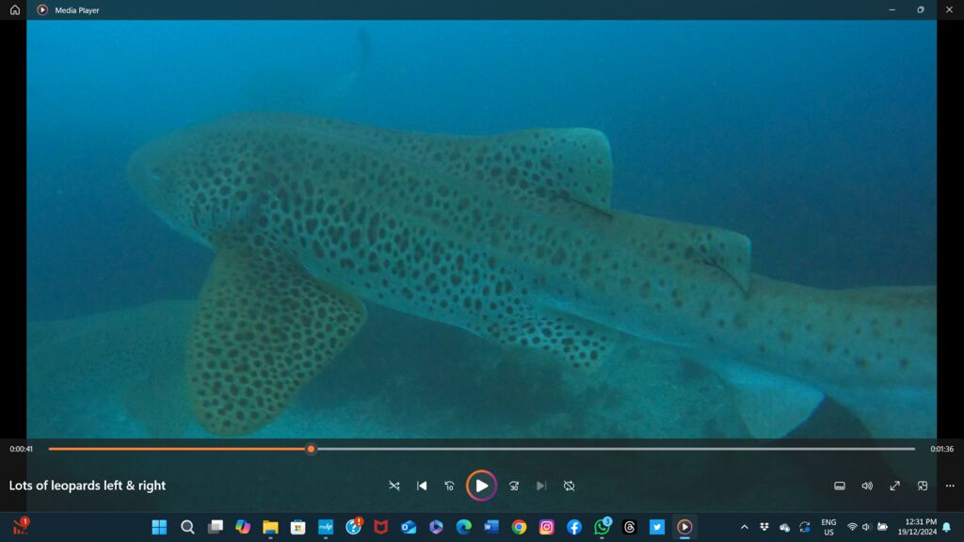Open WhatsApp from the taskbar
Image resolution: width=964 pixels, height=542 pixels.
tap(602, 527)
